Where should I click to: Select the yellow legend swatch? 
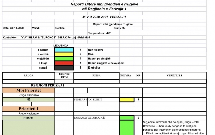click(64, 54)
